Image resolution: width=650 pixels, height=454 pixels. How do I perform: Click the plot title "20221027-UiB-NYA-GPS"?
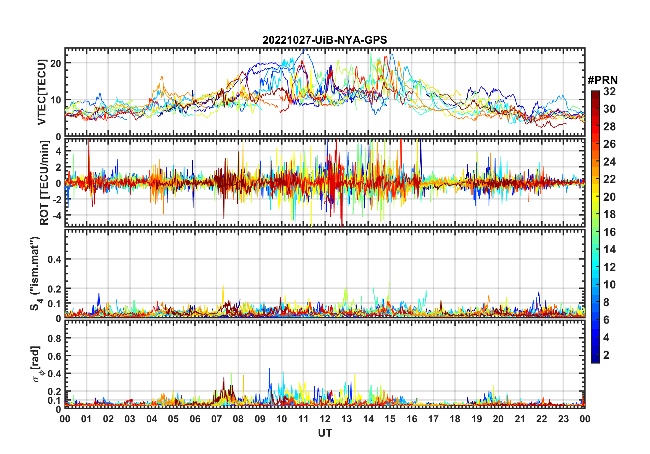(x=325, y=40)
